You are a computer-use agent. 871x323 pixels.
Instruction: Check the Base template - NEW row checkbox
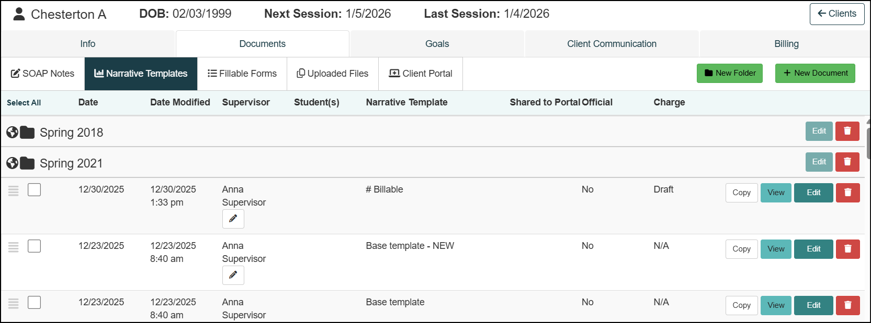[35, 246]
